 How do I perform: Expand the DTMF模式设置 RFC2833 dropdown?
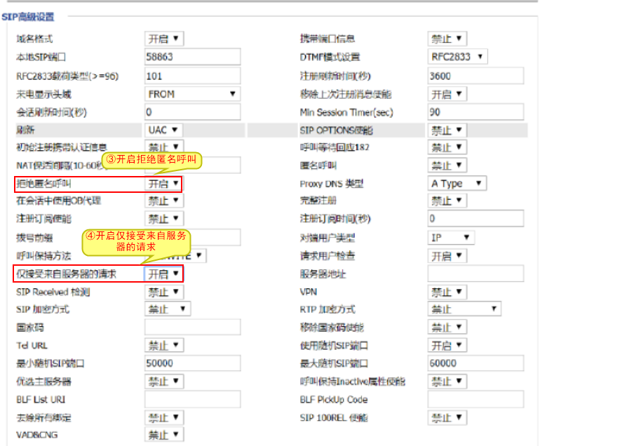coord(457,57)
